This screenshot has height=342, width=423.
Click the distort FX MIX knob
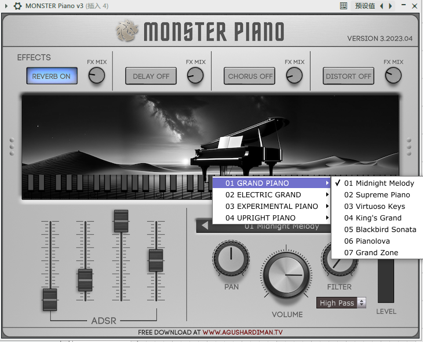click(393, 75)
